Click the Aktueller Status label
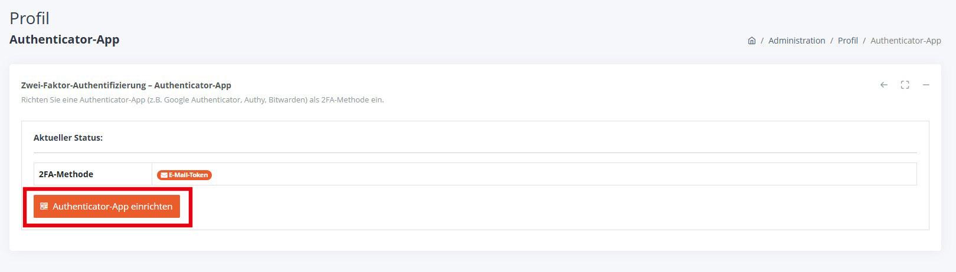 (x=68, y=137)
